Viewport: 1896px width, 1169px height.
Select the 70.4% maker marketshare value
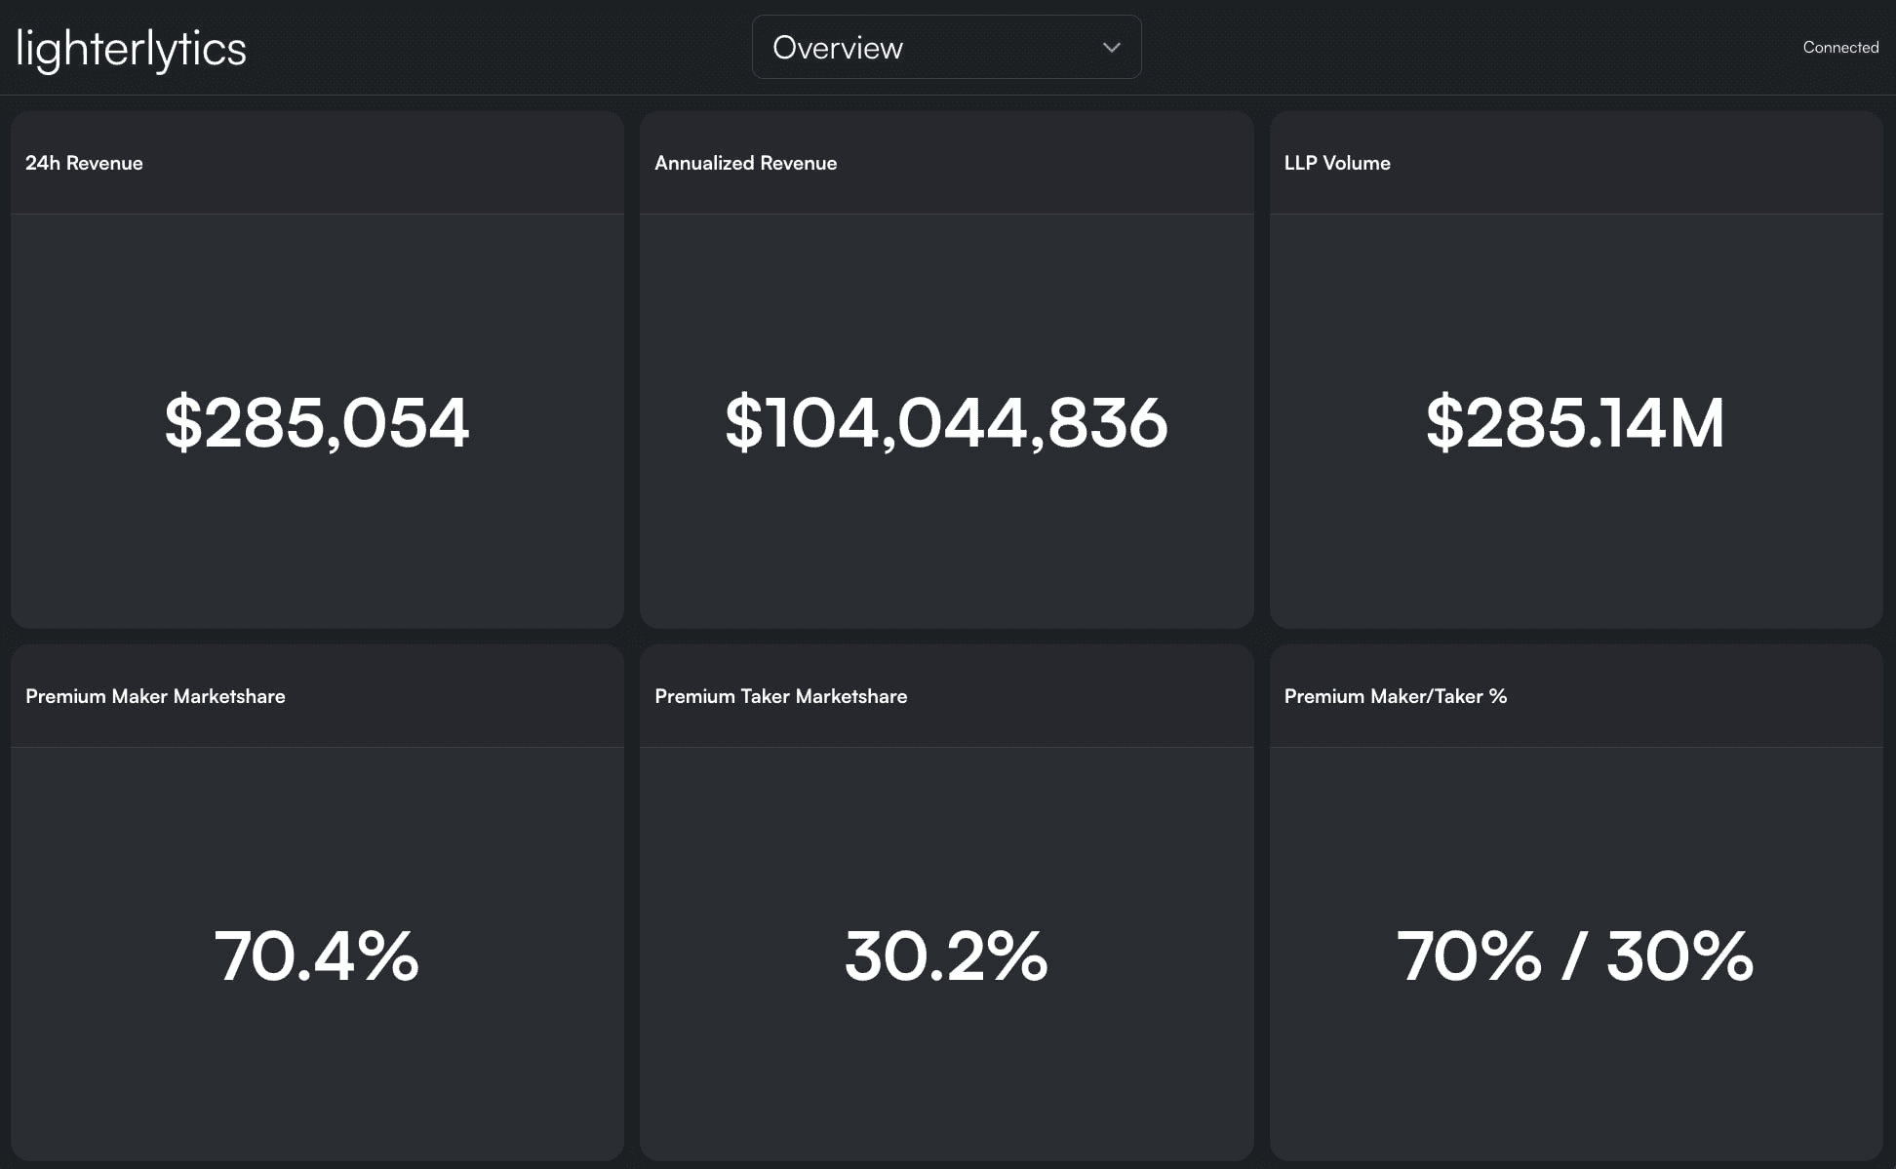click(317, 955)
